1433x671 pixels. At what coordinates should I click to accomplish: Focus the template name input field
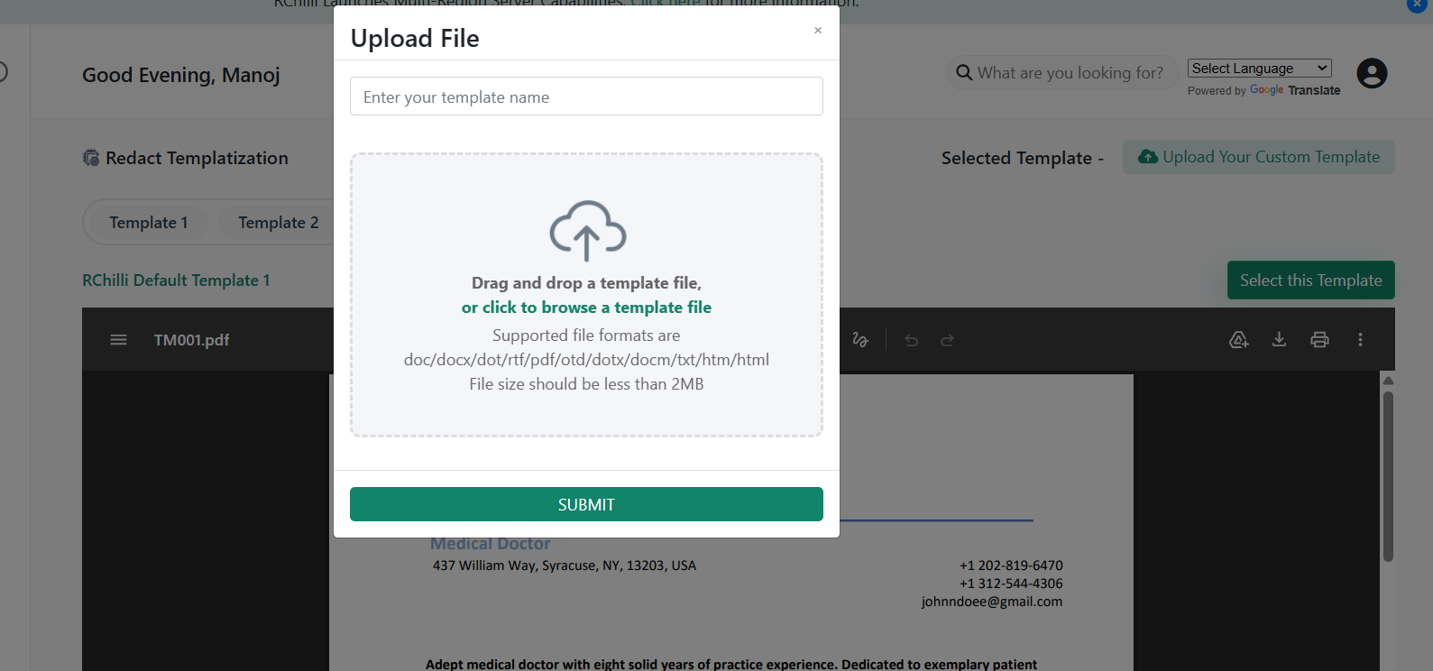pyautogui.click(x=586, y=97)
